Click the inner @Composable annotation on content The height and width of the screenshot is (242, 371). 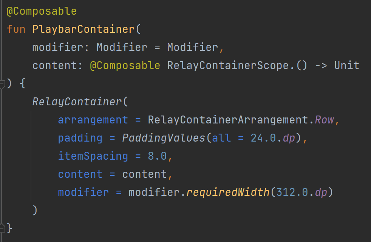[125, 65]
